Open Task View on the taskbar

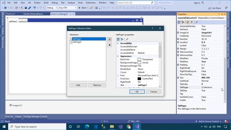pyautogui.click(x=78, y=127)
